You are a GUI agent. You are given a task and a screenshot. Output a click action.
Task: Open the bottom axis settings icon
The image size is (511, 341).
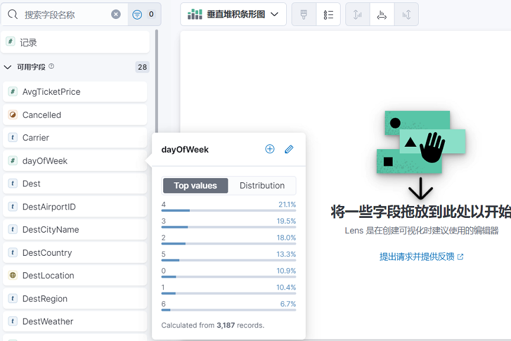coord(382,14)
